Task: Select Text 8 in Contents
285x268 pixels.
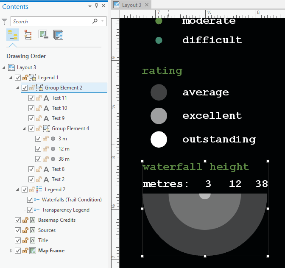Action: (58, 169)
